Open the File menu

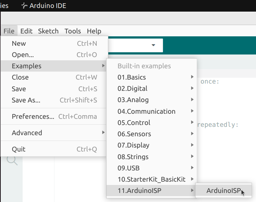9,31
